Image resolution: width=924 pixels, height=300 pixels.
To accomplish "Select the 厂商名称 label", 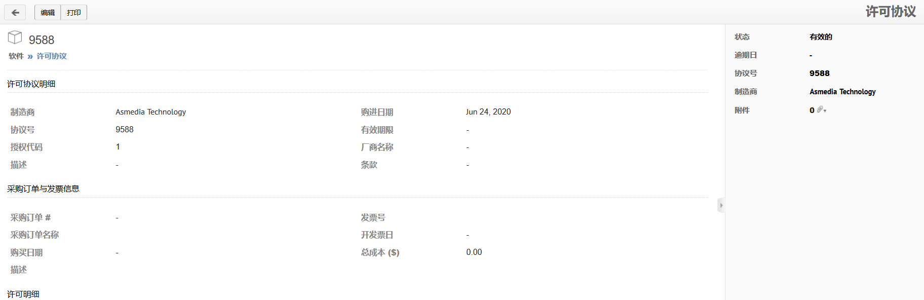I will pos(377,147).
